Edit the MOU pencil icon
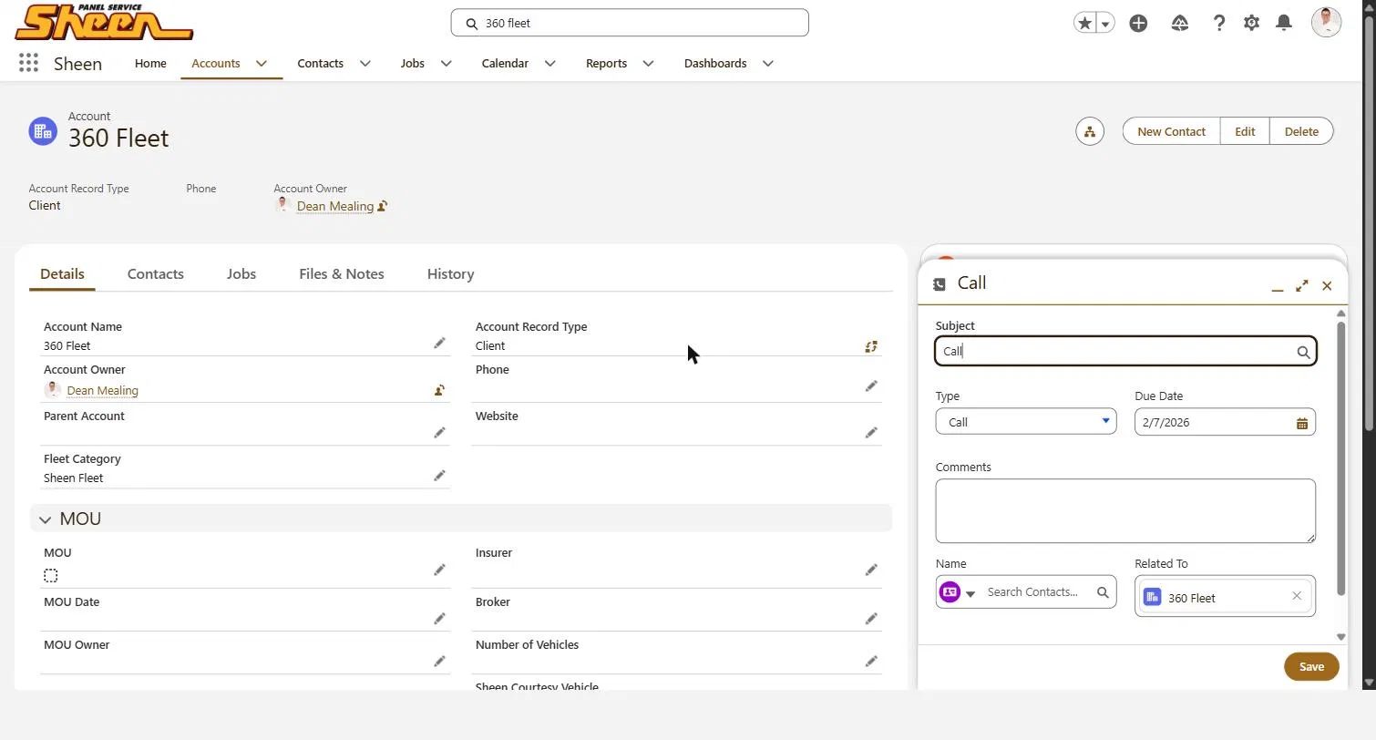This screenshot has height=740, width=1376. tap(439, 570)
